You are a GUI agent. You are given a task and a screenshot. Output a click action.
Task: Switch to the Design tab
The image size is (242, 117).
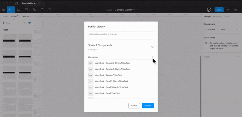(208, 17)
